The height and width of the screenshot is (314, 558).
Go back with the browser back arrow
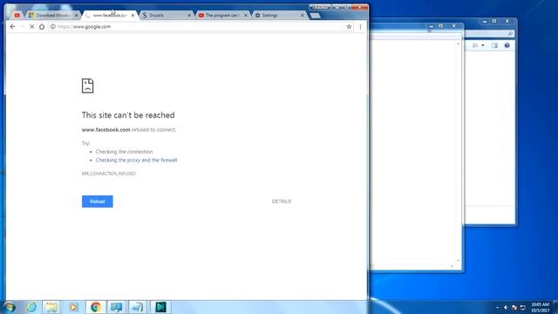13,27
